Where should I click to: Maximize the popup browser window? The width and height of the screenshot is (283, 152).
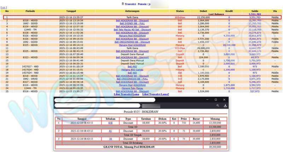point(216,100)
